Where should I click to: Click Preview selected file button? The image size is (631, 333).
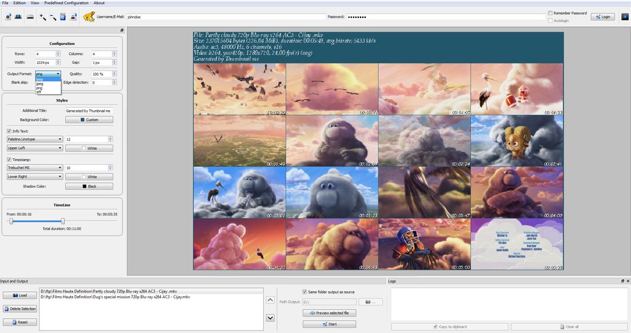[329, 313]
